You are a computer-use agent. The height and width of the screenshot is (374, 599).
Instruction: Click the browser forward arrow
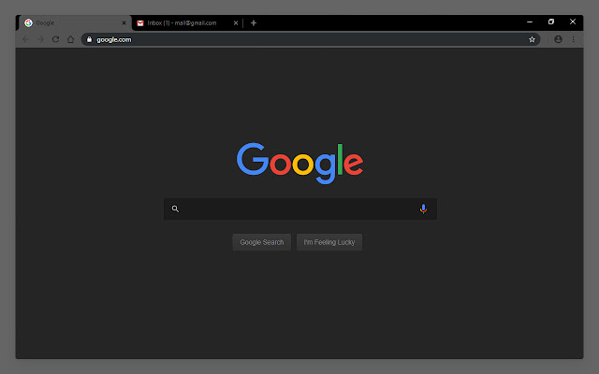point(40,39)
